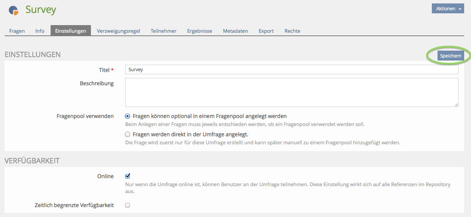Open the Info tab
This screenshot has height=217, width=471.
(40, 31)
